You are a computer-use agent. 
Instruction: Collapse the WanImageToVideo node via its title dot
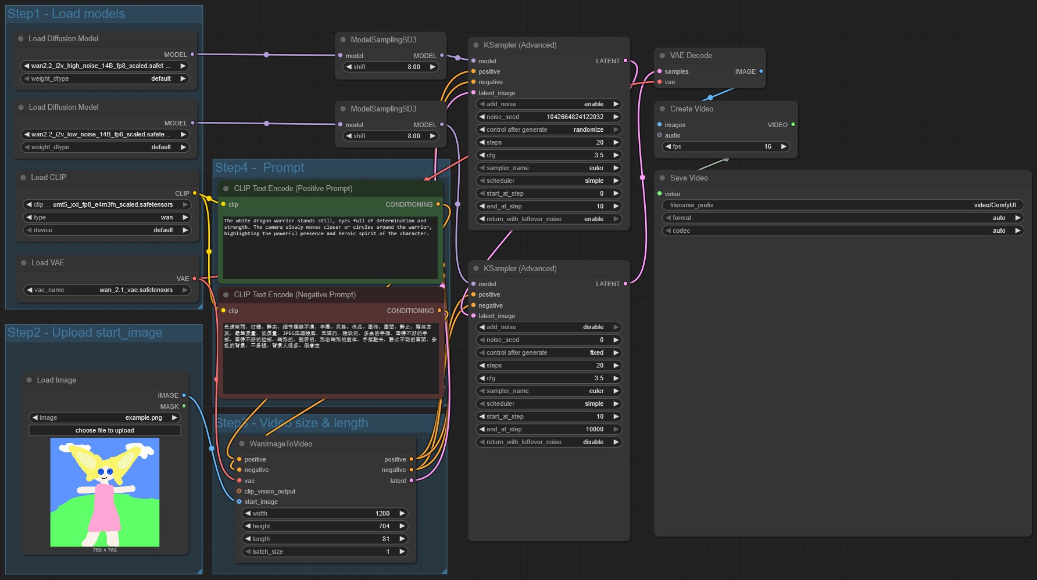pyautogui.click(x=242, y=444)
